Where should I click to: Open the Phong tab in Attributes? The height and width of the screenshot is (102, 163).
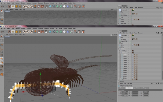[145, 88]
